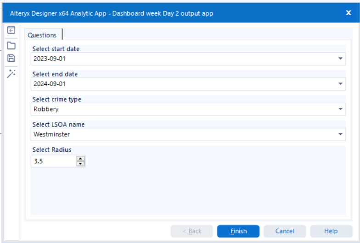Click the back-arrow icon in the left sidebar
The width and height of the screenshot is (360, 243).
11,30
